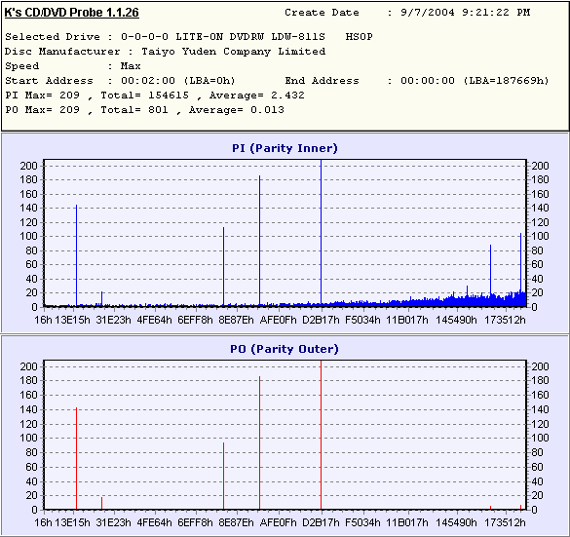This screenshot has height=537, width=570.
Task: Click the PI (Parity Inner) chart title
Action: 285,148
